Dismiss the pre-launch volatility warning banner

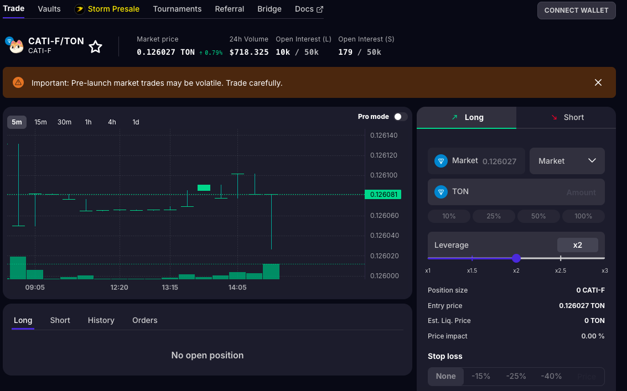tap(598, 82)
